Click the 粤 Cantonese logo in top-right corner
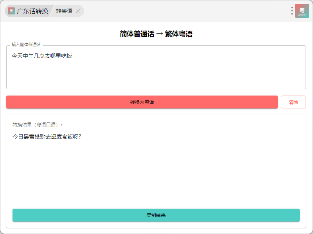Viewport: 313px width, 234px height. tap(302, 11)
